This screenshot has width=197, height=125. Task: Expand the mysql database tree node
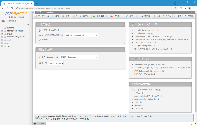(2, 34)
